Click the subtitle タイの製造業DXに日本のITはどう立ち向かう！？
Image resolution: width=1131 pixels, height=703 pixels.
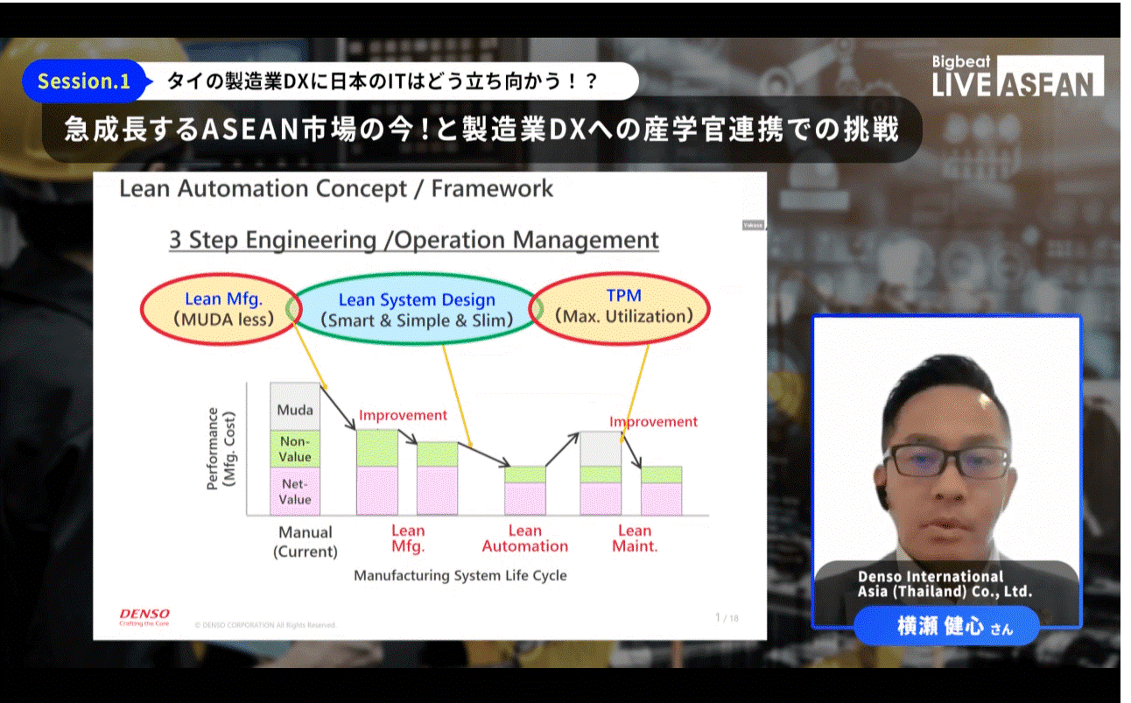point(382,81)
